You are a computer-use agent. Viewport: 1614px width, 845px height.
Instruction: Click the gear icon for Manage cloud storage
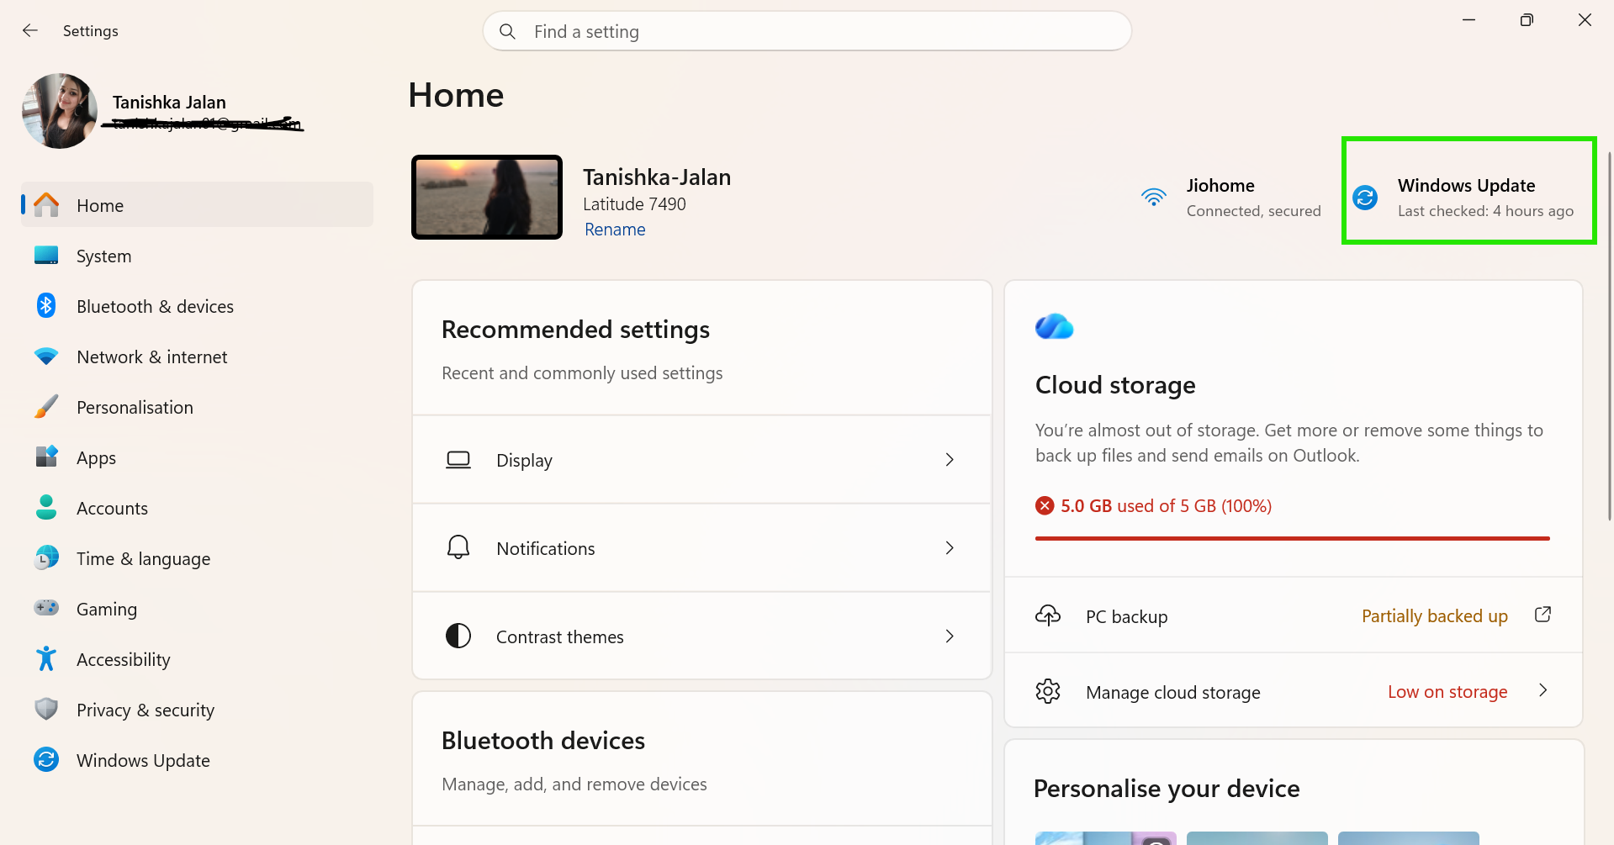[x=1048, y=691]
